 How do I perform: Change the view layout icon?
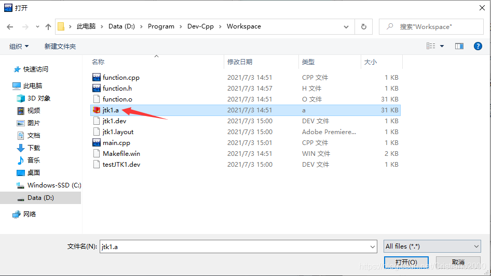[x=431, y=46]
